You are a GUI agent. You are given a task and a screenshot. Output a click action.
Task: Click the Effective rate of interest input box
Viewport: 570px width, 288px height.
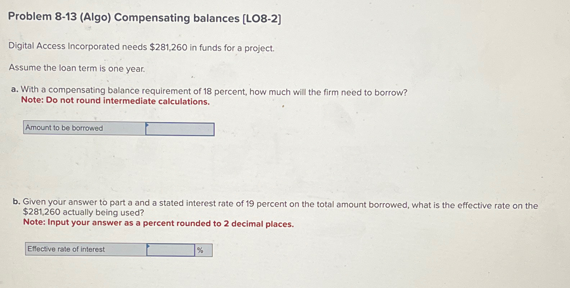(170, 249)
